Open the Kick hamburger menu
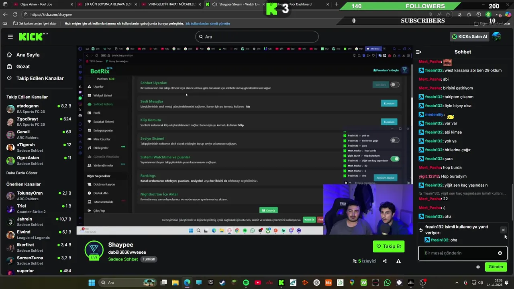The height and width of the screenshot is (289, 514). click(x=10, y=37)
